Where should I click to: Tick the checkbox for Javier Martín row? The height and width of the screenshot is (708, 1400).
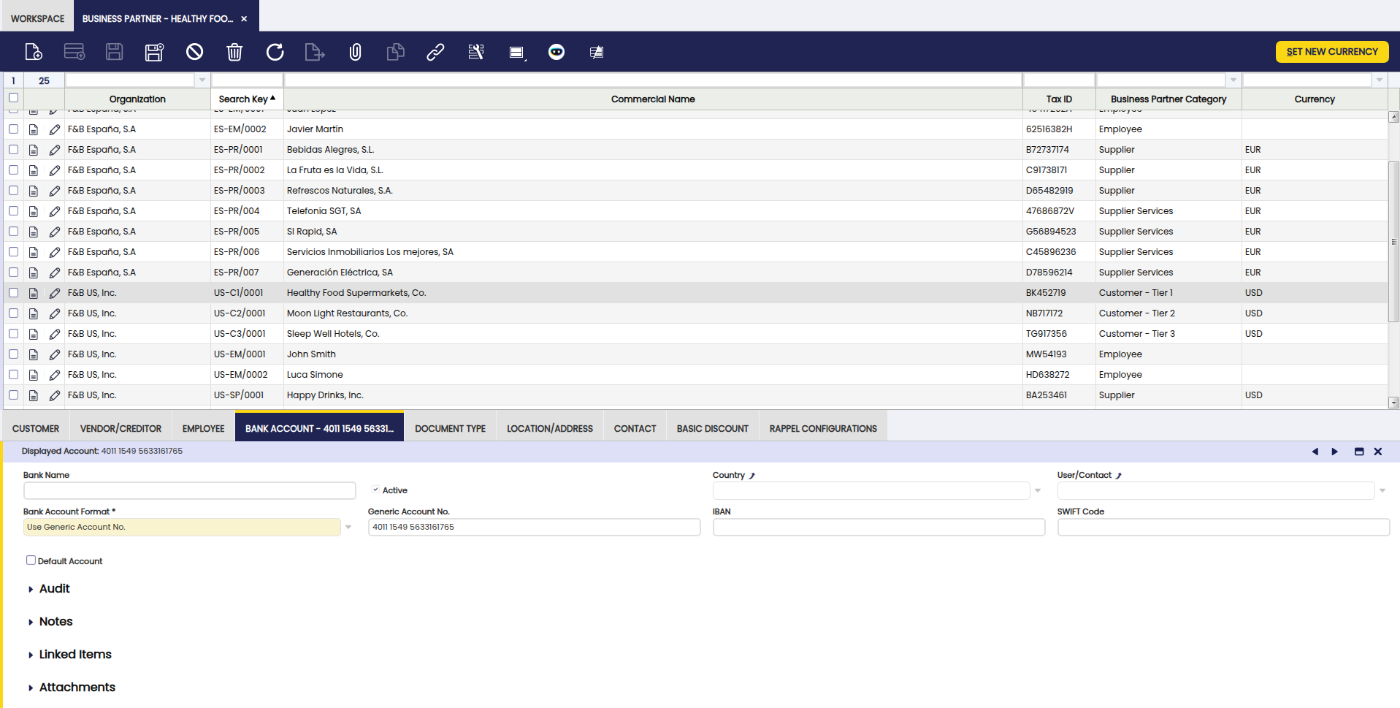coord(13,129)
